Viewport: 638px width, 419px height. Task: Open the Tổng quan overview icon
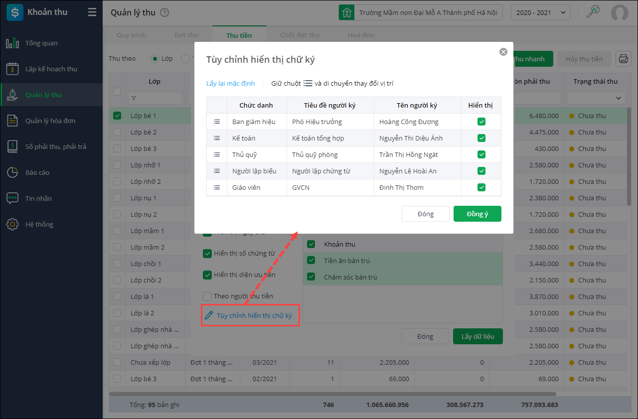[12, 43]
